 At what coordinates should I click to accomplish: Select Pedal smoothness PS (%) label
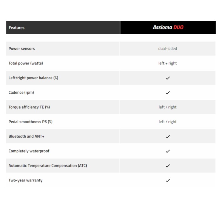31,122
